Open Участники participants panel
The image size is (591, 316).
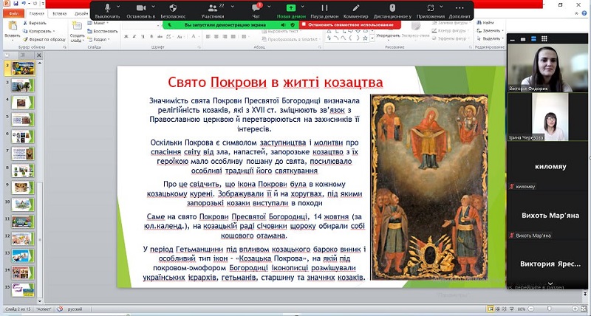pos(213,10)
